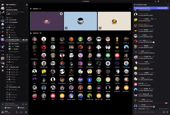Click the help question mark icon in title bar
This screenshot has height=115, width=170.
click(x=158, y=1)
